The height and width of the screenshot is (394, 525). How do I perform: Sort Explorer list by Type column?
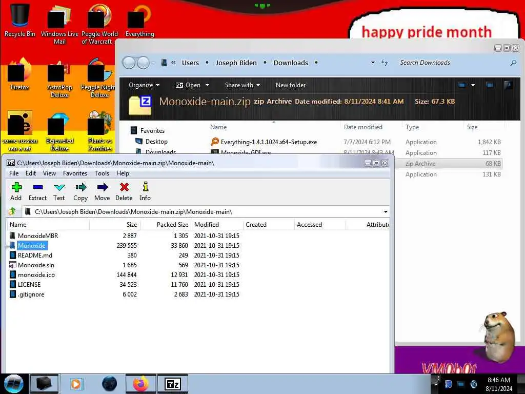coord(412,127)
